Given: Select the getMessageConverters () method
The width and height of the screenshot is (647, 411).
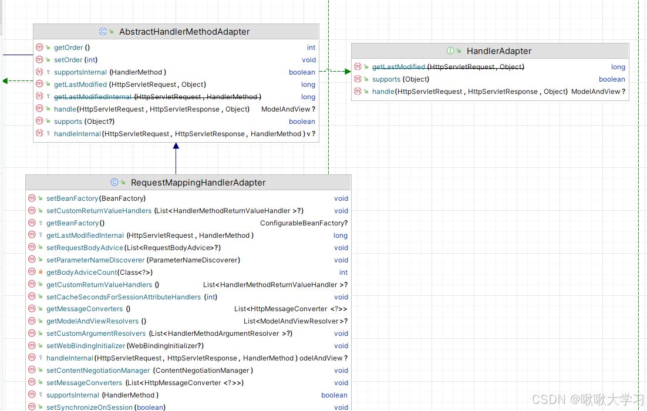Looking at the screenshot, I should [88, 309].
